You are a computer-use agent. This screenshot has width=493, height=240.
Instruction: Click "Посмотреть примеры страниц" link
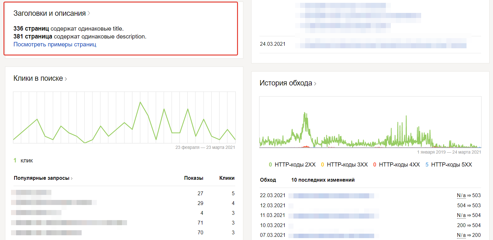55,44
